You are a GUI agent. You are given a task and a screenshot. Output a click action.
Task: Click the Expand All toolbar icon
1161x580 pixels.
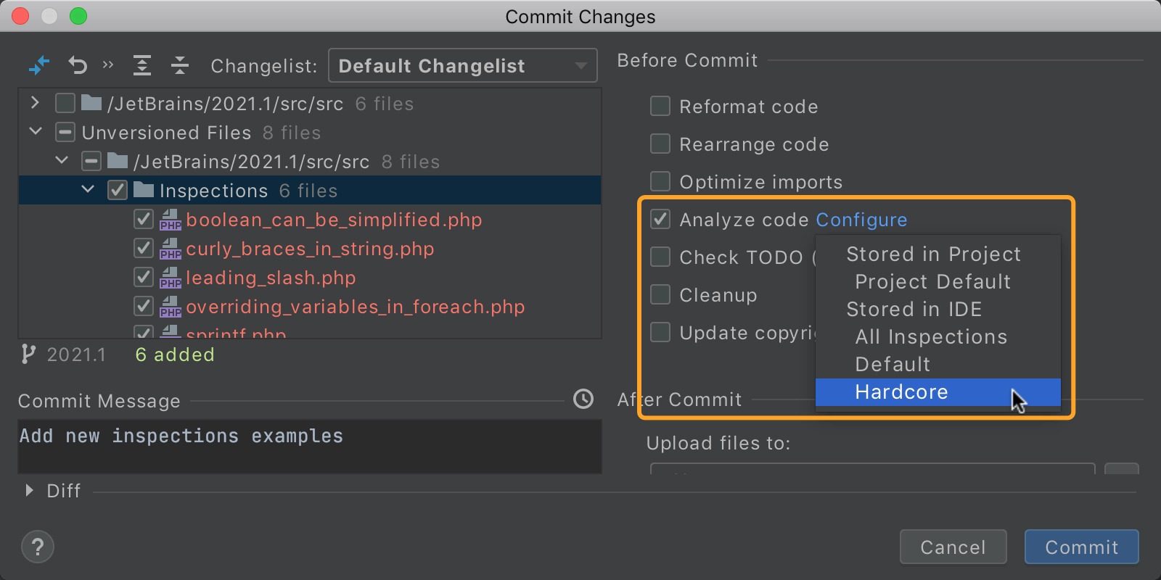142,66
